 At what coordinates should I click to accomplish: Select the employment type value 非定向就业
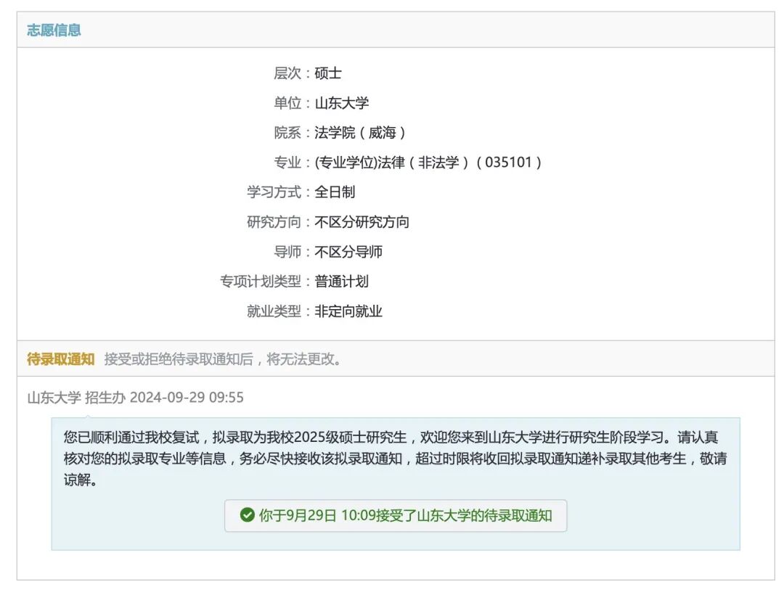pos(348,311)
